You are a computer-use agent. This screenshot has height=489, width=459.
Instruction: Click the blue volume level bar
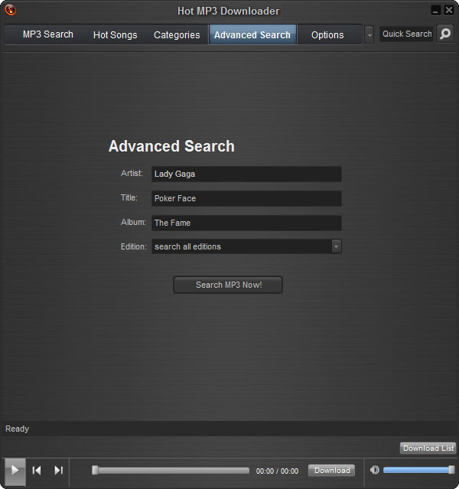coord(415,470)
